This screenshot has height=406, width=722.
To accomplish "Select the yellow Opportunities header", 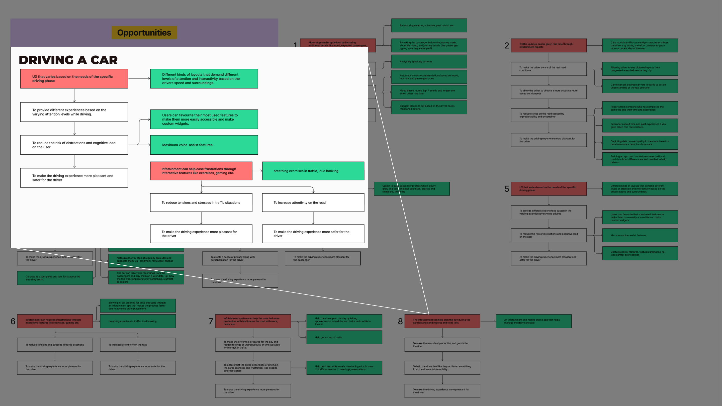I will pos(144,32).
